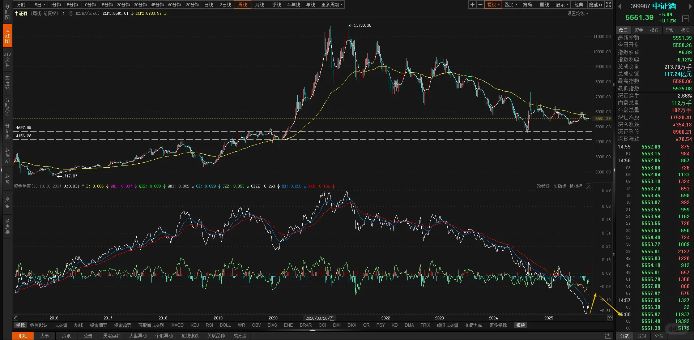Open help question mark beside chart title
The width and height of the screenshot is (694, 340).
[64, 13]
